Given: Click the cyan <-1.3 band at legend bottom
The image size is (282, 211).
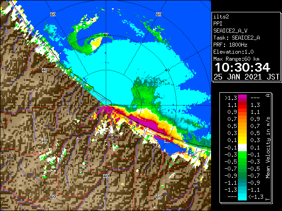Looking at the screenshot, I should click(x=242, y=197).
